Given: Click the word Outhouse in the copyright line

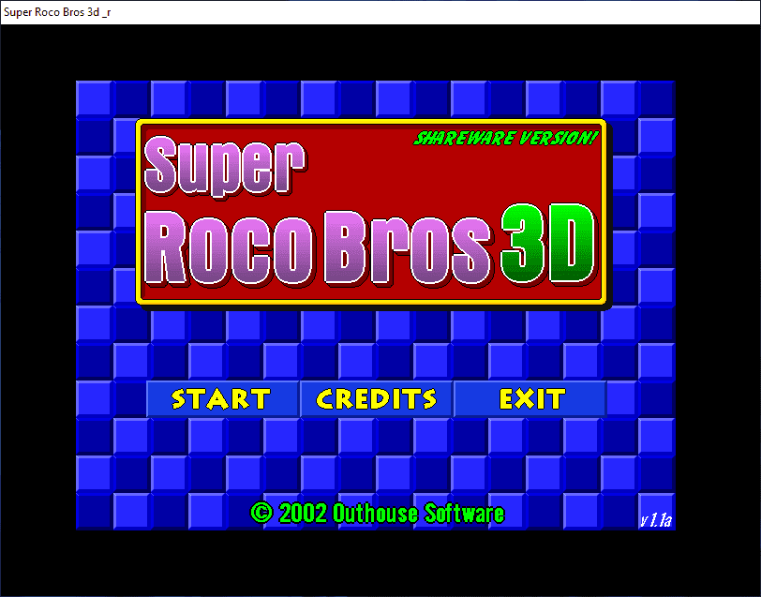Looking at the screenshot, I should (376, 514).
